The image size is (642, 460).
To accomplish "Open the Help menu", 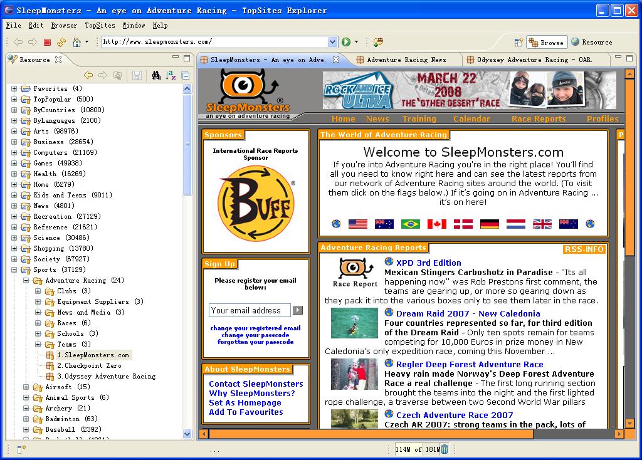I will (160, 25).
